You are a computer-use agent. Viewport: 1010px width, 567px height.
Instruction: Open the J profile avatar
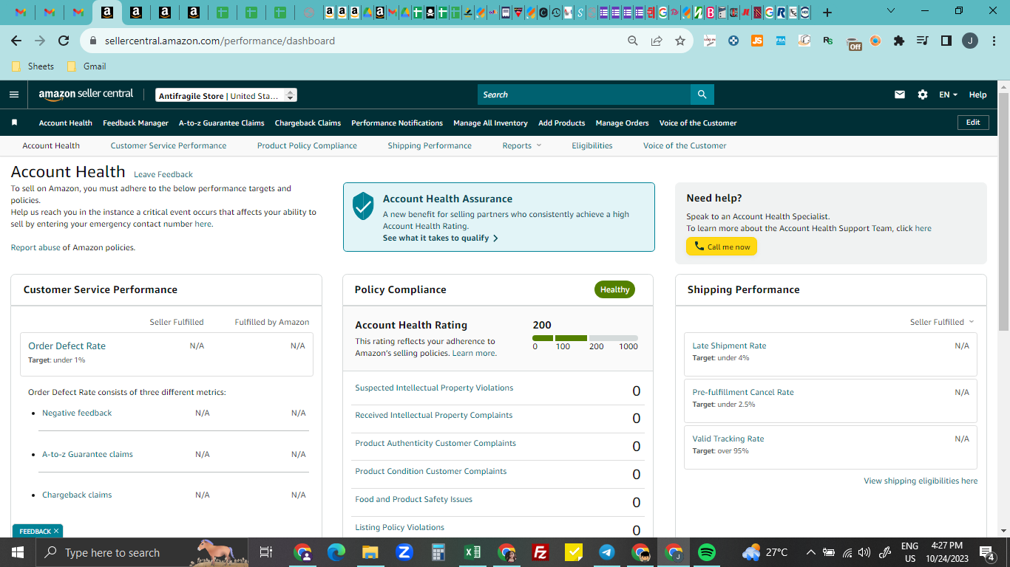coord(970,41)
